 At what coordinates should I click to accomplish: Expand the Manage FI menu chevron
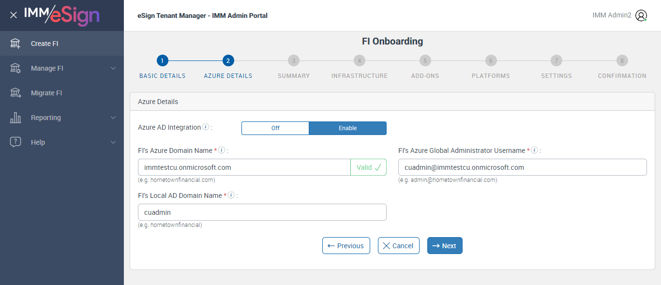coord(113,68)
